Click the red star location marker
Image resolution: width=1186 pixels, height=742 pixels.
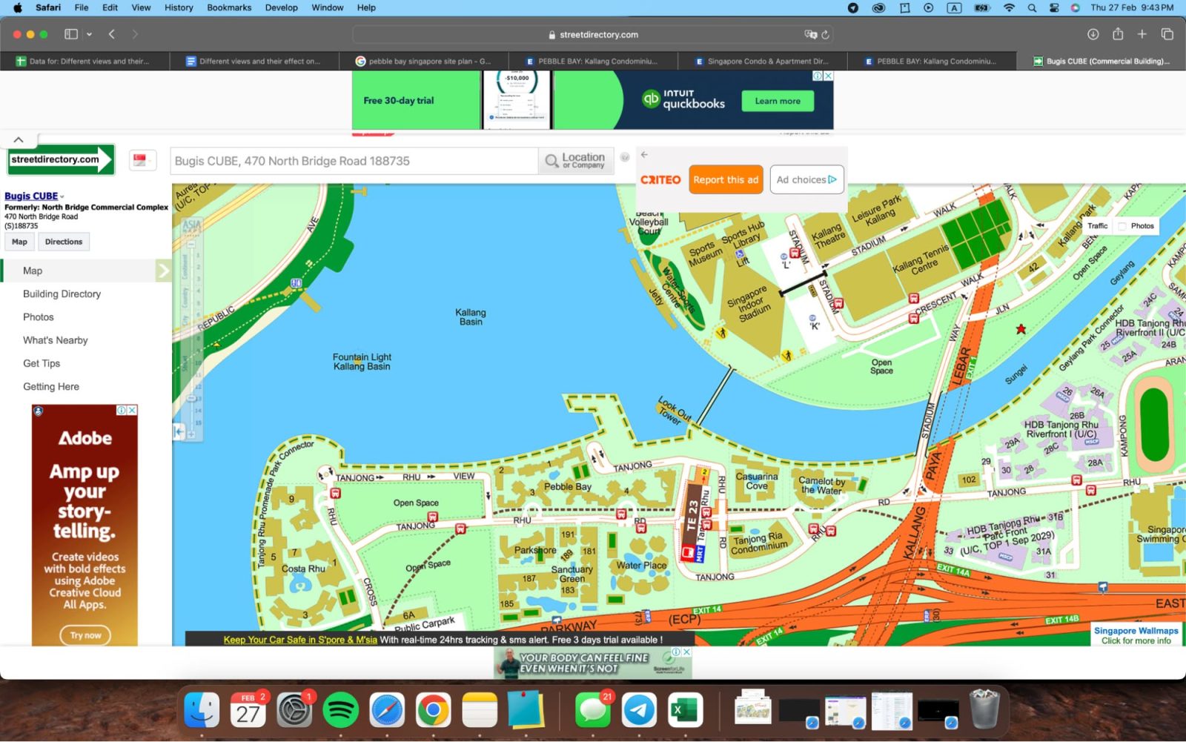1021,328
